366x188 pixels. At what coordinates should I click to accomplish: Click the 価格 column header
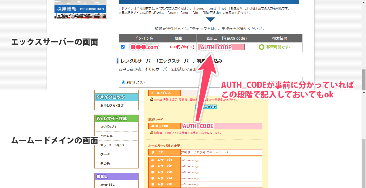click(179, 38)
